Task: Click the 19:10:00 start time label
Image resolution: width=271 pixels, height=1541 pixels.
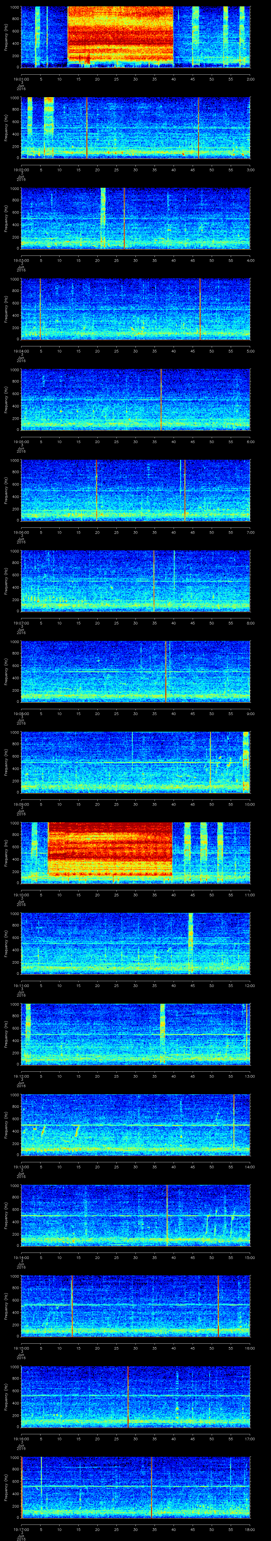Action: point(21,895)
